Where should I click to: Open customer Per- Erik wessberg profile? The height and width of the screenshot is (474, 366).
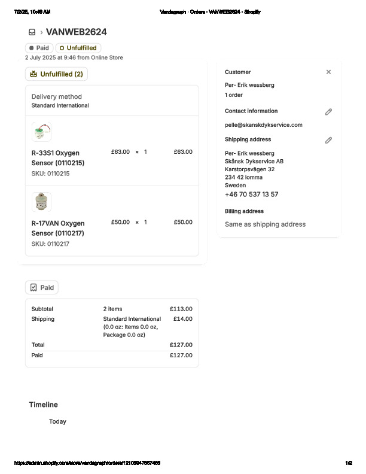point(249,85)
